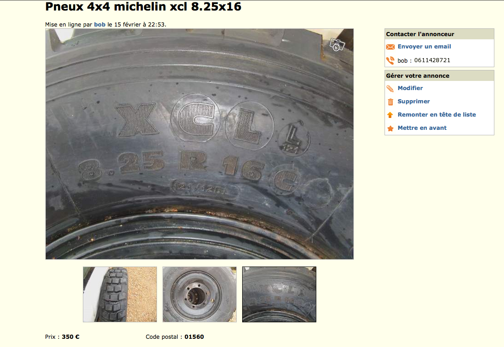This screenshot has width=504, height=347.
Task: Select the XCL sidewall thumbnail
Action: coord(279,294)
